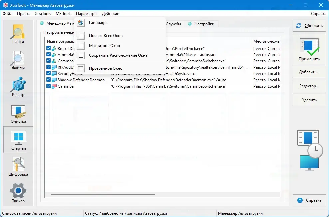Open the Действие menu
Image resolution: width=329 pixels, height=217 pixels.
pyautogui.click(x=110, y=14)
